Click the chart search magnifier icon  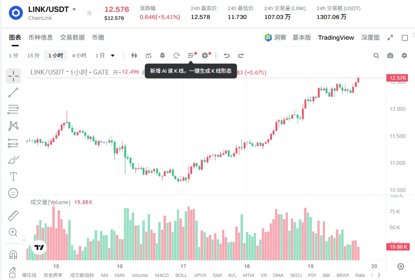pos(376,56)
